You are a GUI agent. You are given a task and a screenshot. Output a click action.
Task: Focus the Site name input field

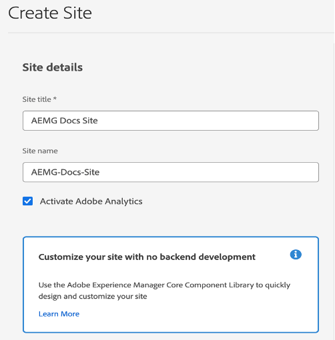pos(171,172)
